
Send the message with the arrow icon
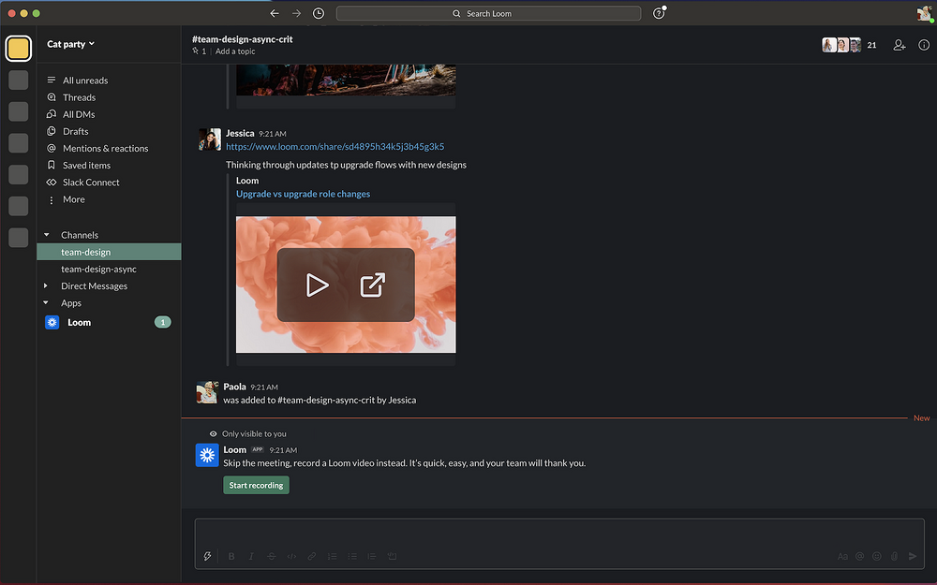(x=913, y=556)
